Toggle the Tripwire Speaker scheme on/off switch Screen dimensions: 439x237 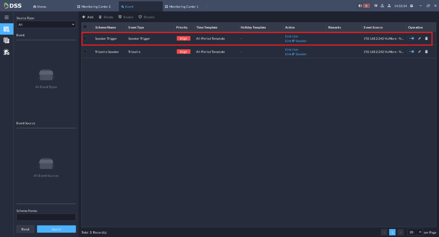pyautogui.click(x=411, y=52)
